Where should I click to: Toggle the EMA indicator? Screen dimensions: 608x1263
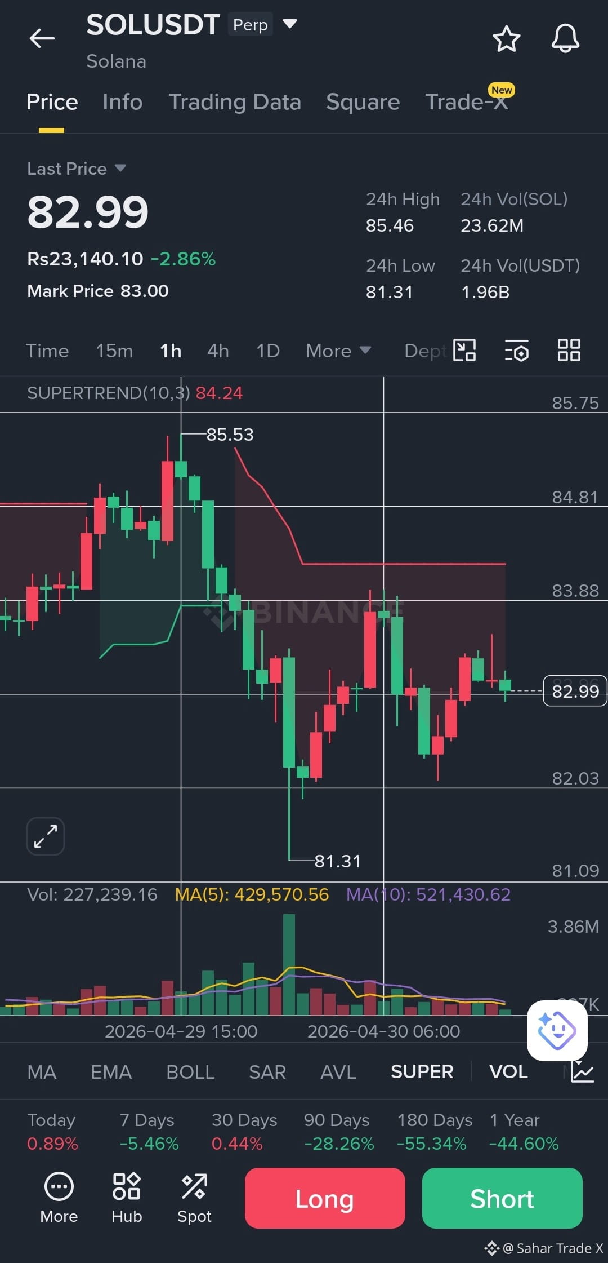(111, 1072)
